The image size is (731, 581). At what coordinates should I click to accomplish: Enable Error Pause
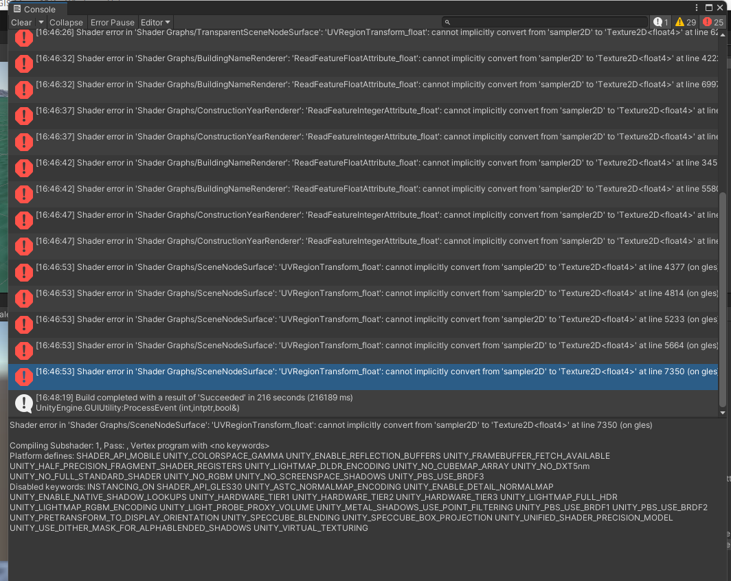pos(112,22)
